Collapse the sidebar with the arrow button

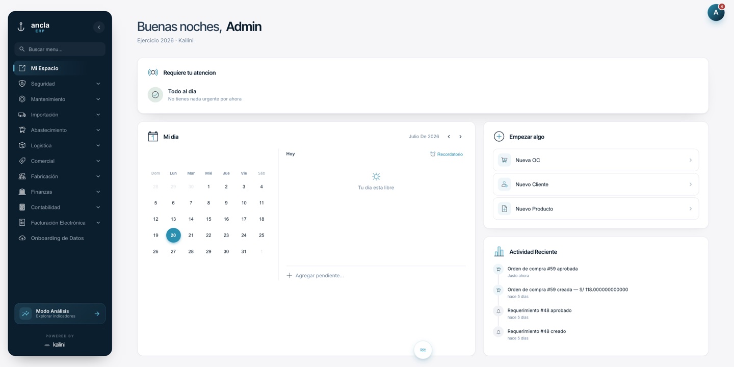point(99,27)
